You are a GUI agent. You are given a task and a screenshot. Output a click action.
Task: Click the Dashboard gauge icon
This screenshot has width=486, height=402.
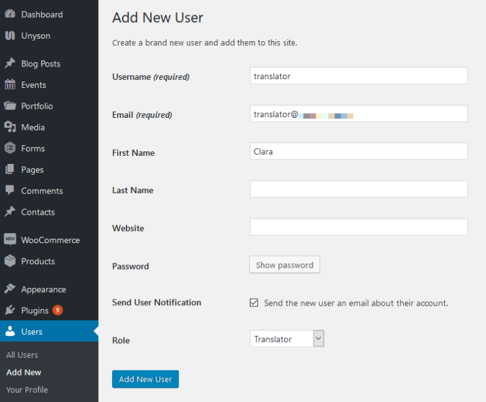point(10,15)
